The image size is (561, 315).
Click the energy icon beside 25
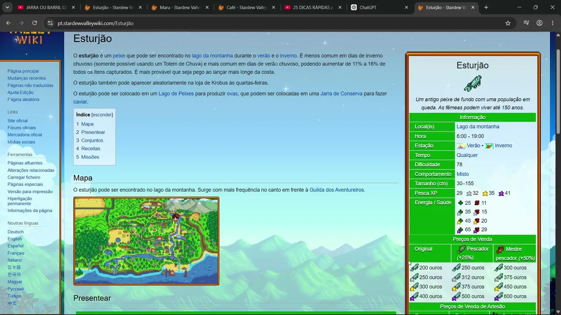pyautogui.click(x=460, y=203)
